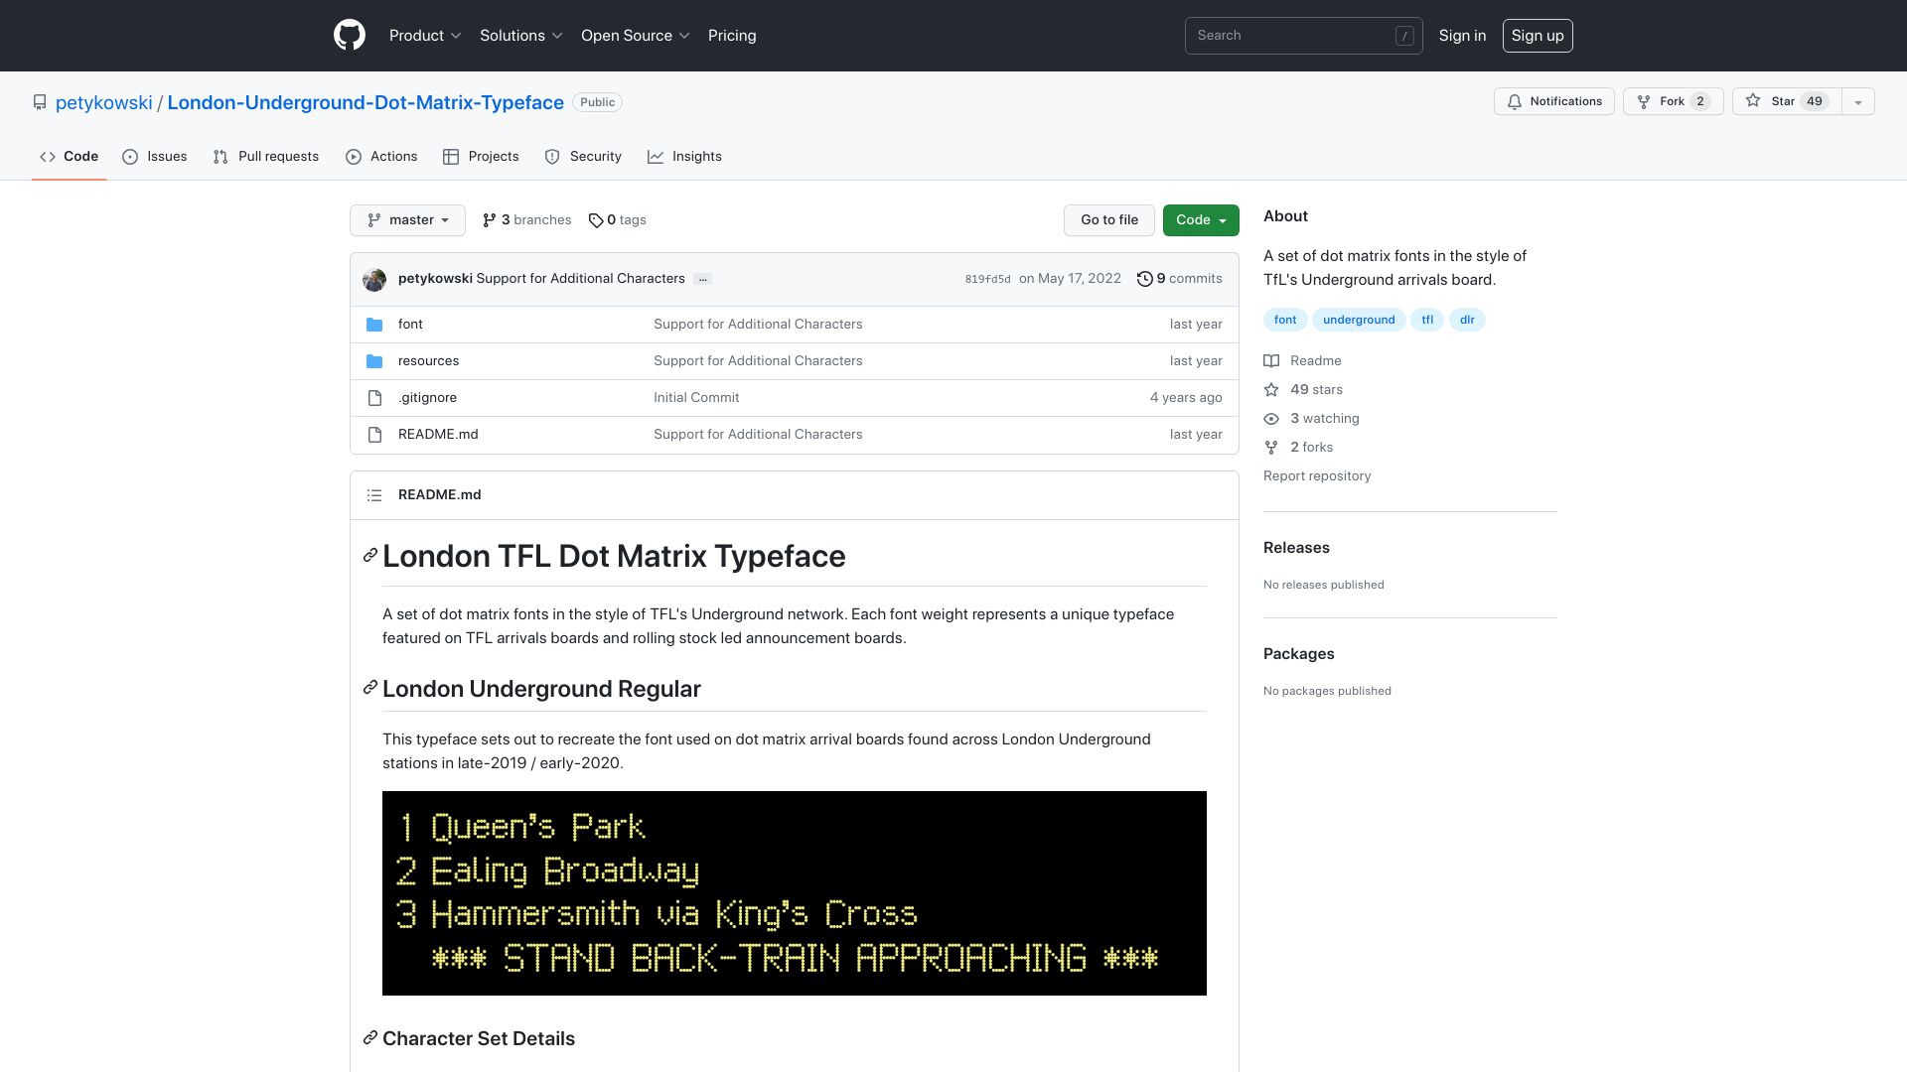Viewport: 1907px width, 1072px height.
Task: Click the font folder icon
Action: point(374,325)
